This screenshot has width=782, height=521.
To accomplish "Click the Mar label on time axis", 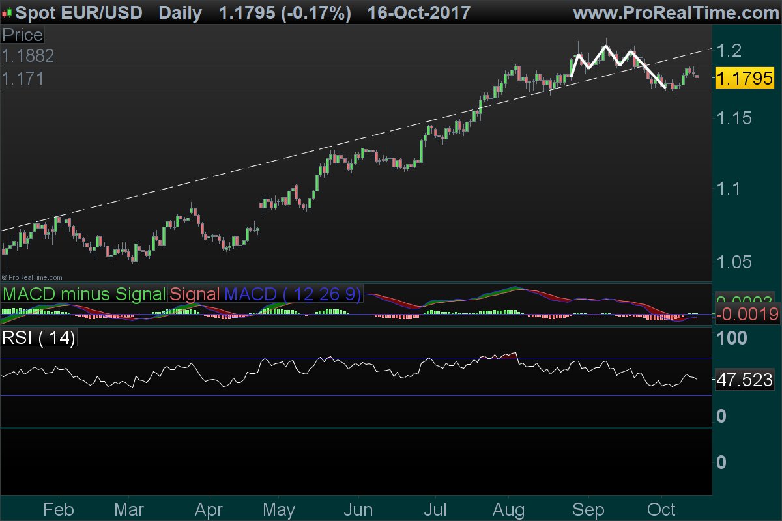I will (129, 509).
